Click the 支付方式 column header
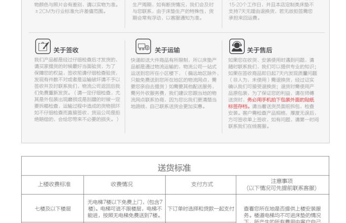346x223 pixels. pos(202,184)
